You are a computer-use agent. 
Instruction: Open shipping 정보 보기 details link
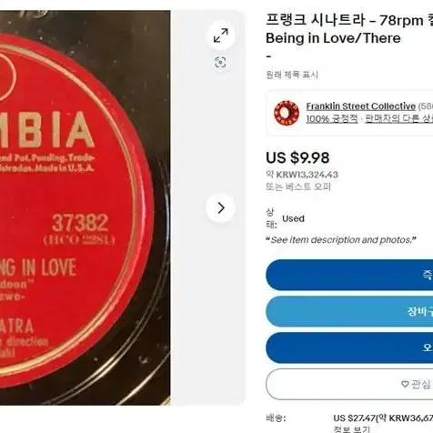click(352, 429)
